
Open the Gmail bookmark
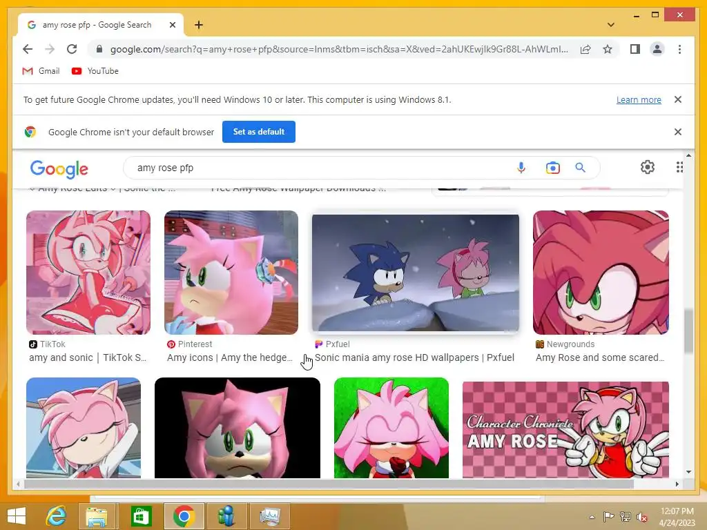[41, 71]
